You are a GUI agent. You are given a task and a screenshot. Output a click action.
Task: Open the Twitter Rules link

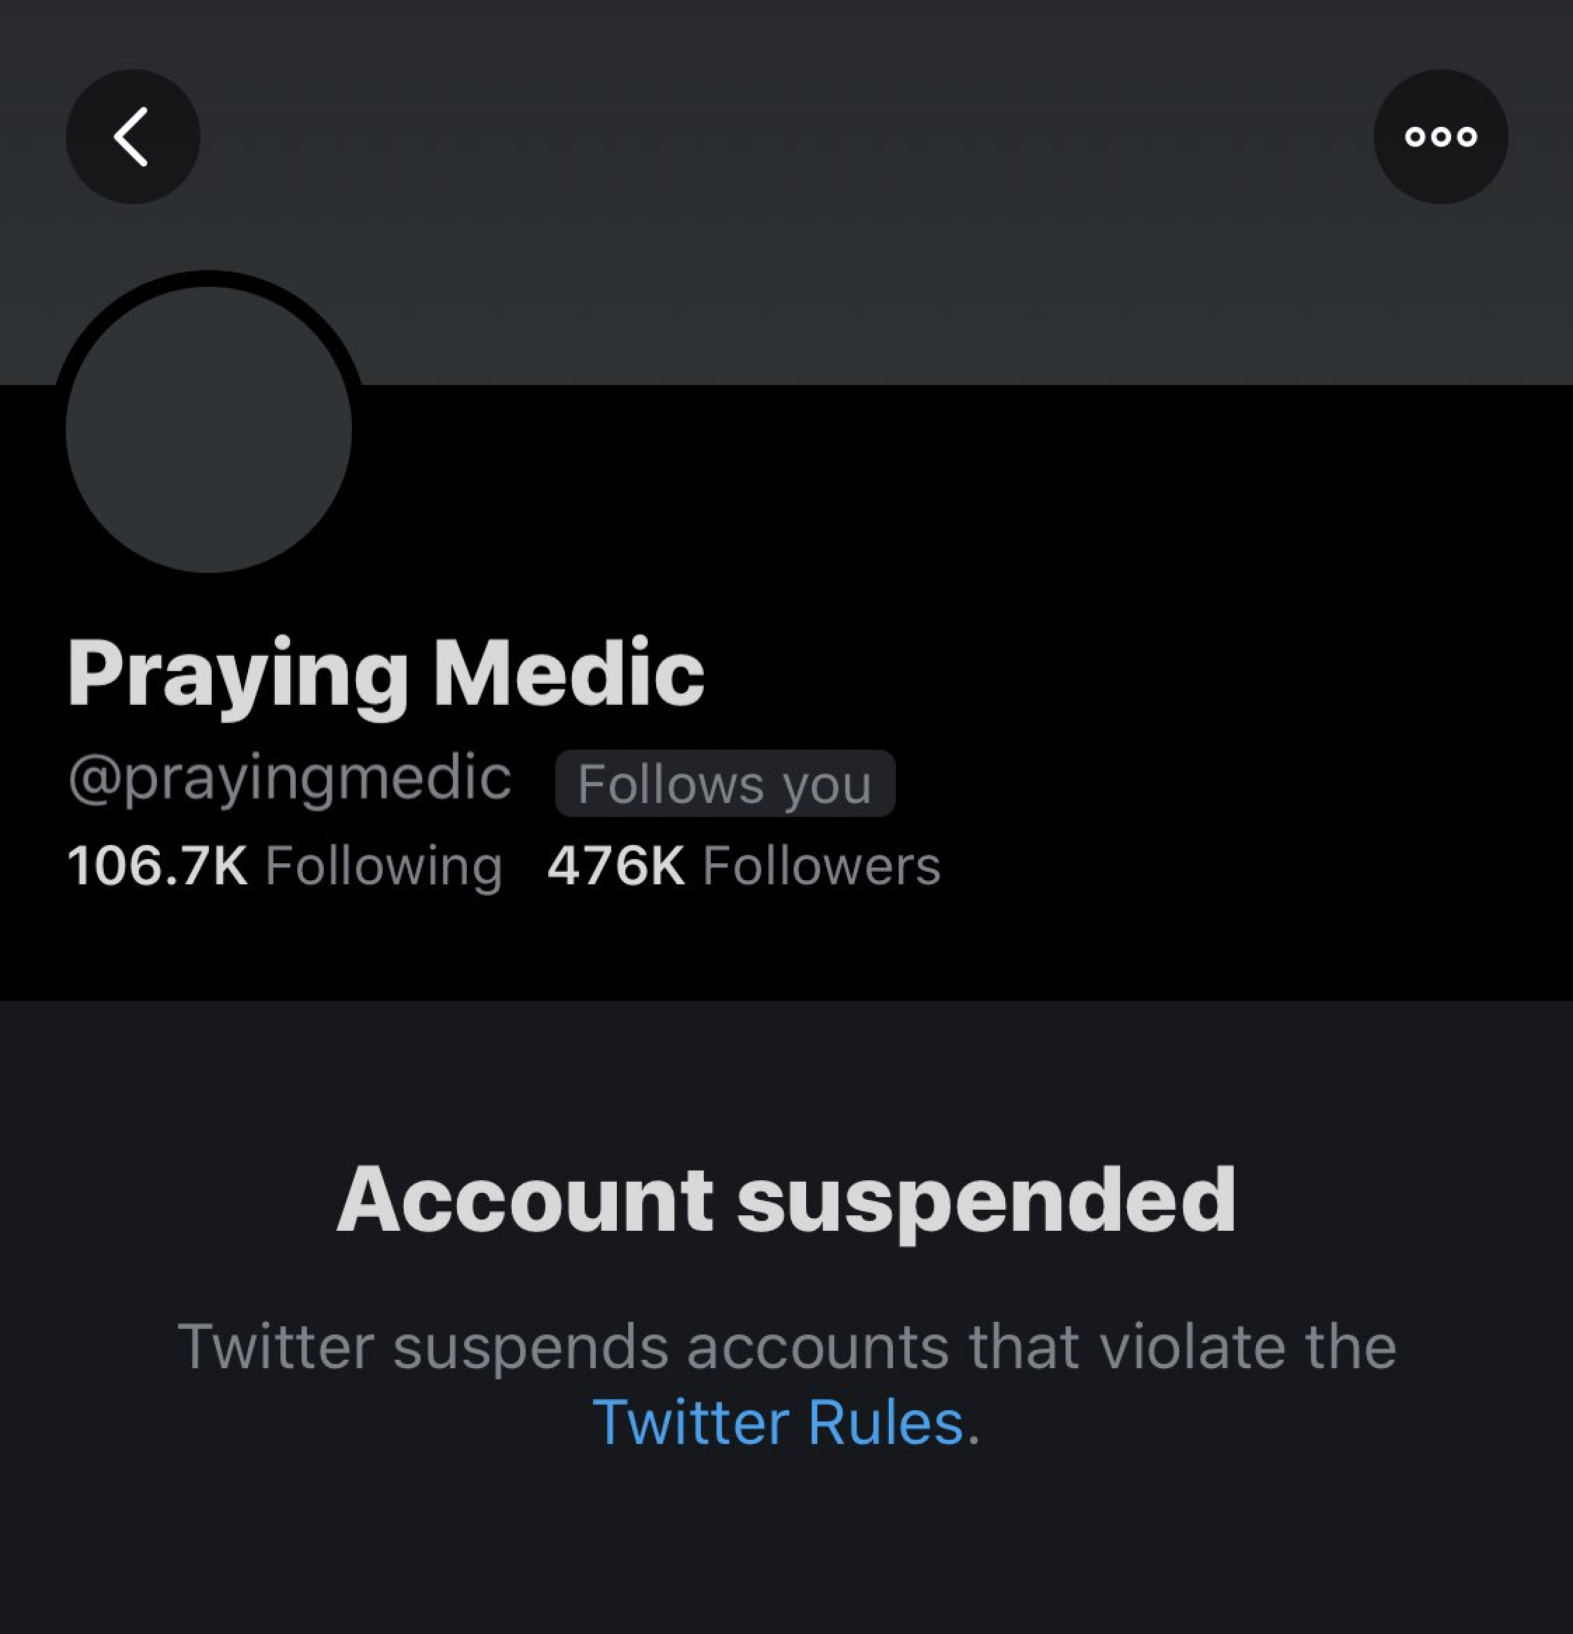pyautogui.click(x=777, y=1422)
